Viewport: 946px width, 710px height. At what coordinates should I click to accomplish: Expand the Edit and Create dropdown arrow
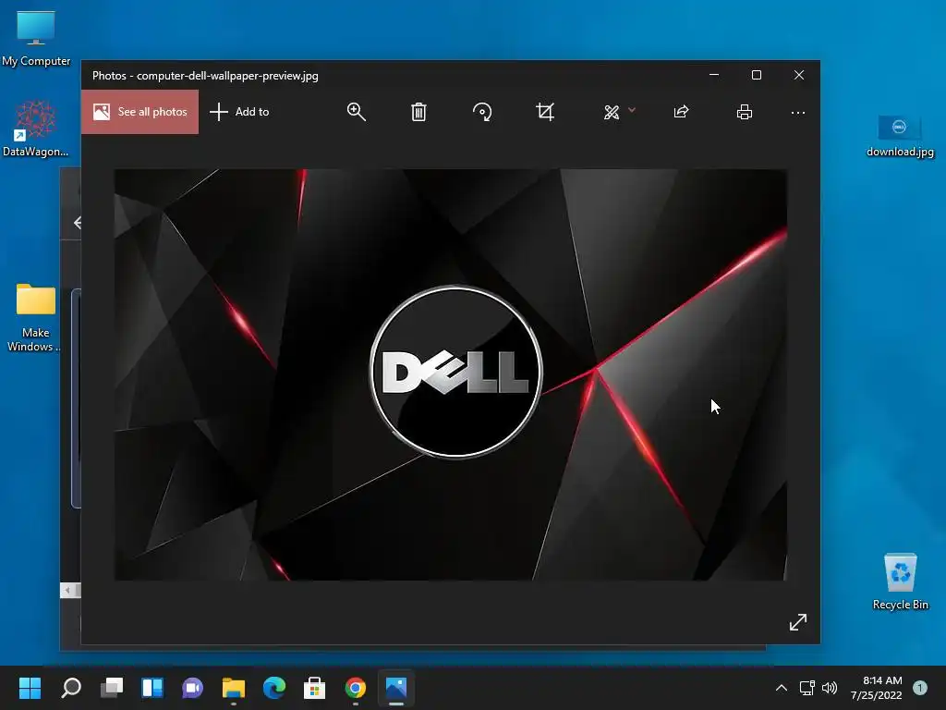point(632,110)
